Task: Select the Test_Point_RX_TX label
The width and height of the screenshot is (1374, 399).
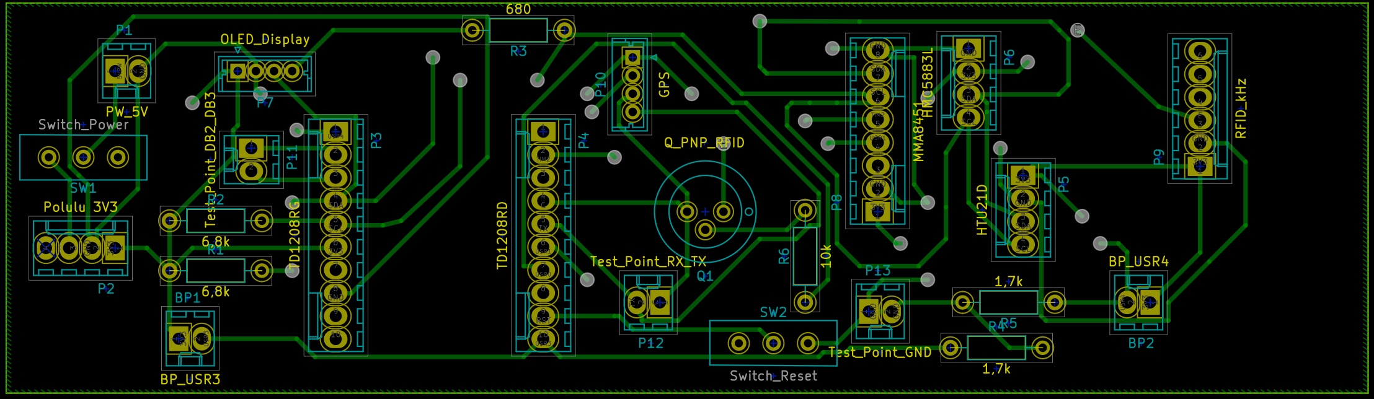Action: coord(647,261)
